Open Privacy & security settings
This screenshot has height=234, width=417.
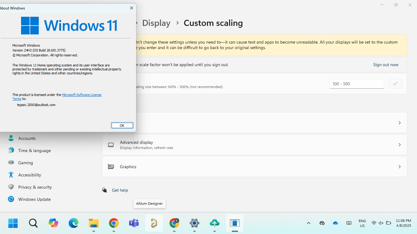pos(35,187)
